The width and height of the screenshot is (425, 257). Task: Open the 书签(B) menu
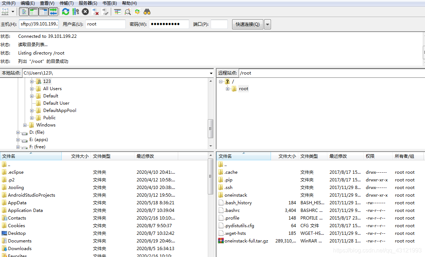109,3
